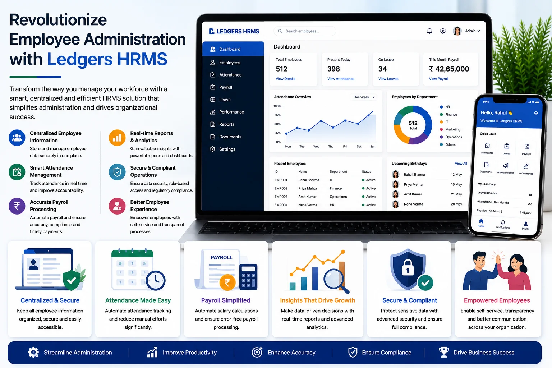This screenshot has height=368, width=552.
Task: Click the Smart Attendance Management calendar icon
Action: (x=17, y=172)
